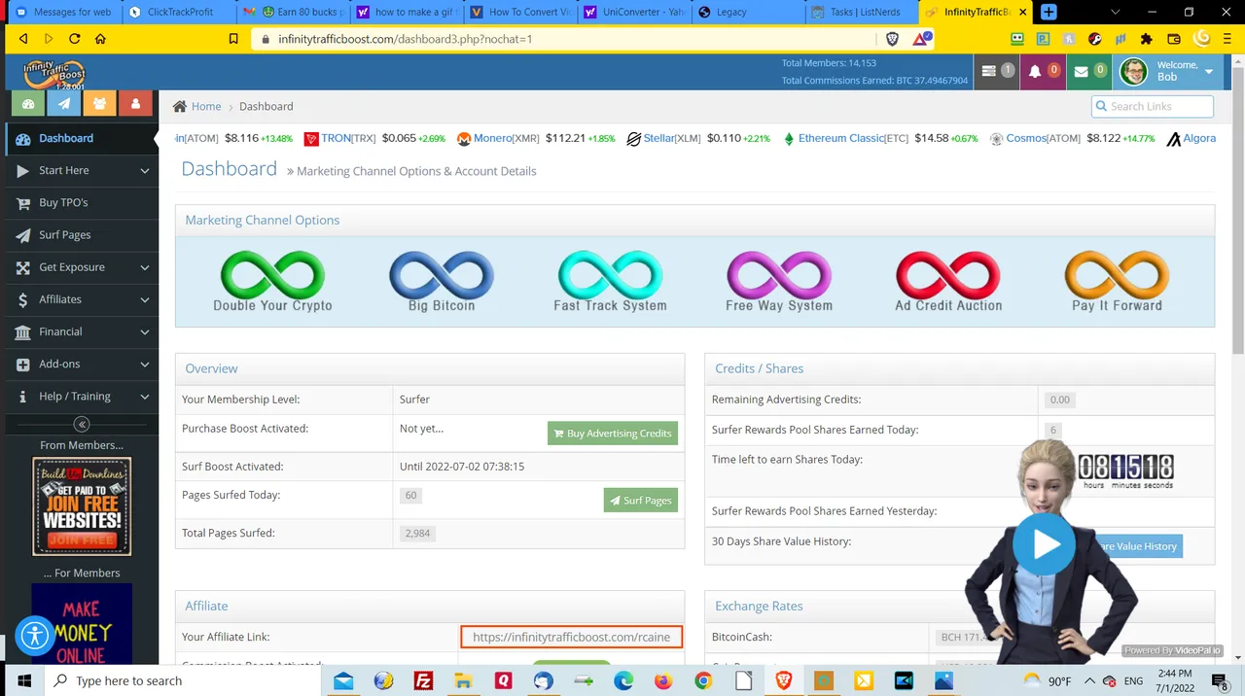This screenshot has height=696, width=1245.
Task: Expand the Start Here sidebar menu
Action: [x=82, y=170]
